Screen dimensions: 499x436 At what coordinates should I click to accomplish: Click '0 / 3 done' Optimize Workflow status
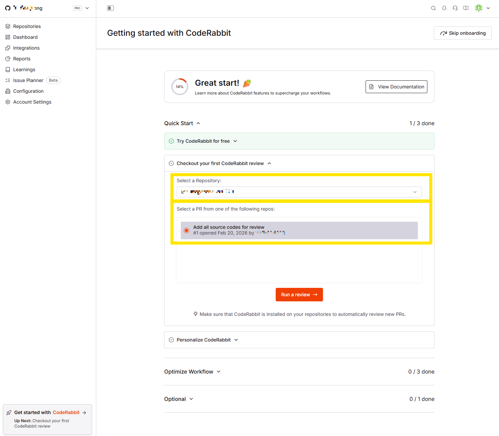pyautogui.click(x=421, y=372)
